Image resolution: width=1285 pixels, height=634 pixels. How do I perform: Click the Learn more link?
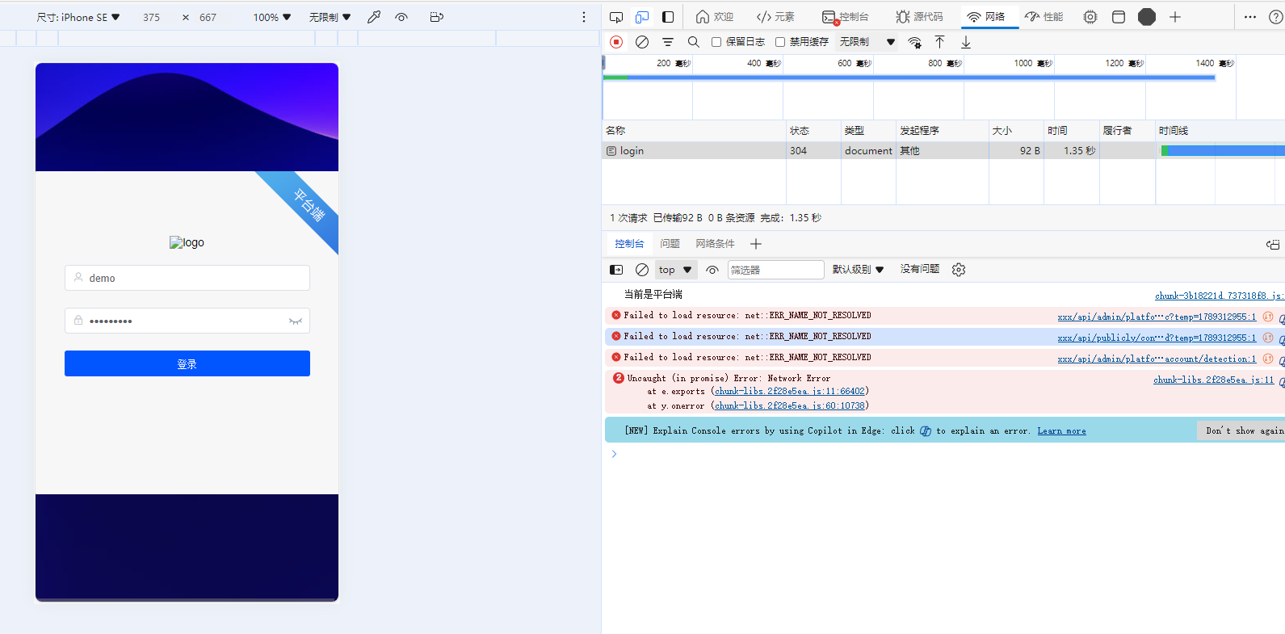1061,431
